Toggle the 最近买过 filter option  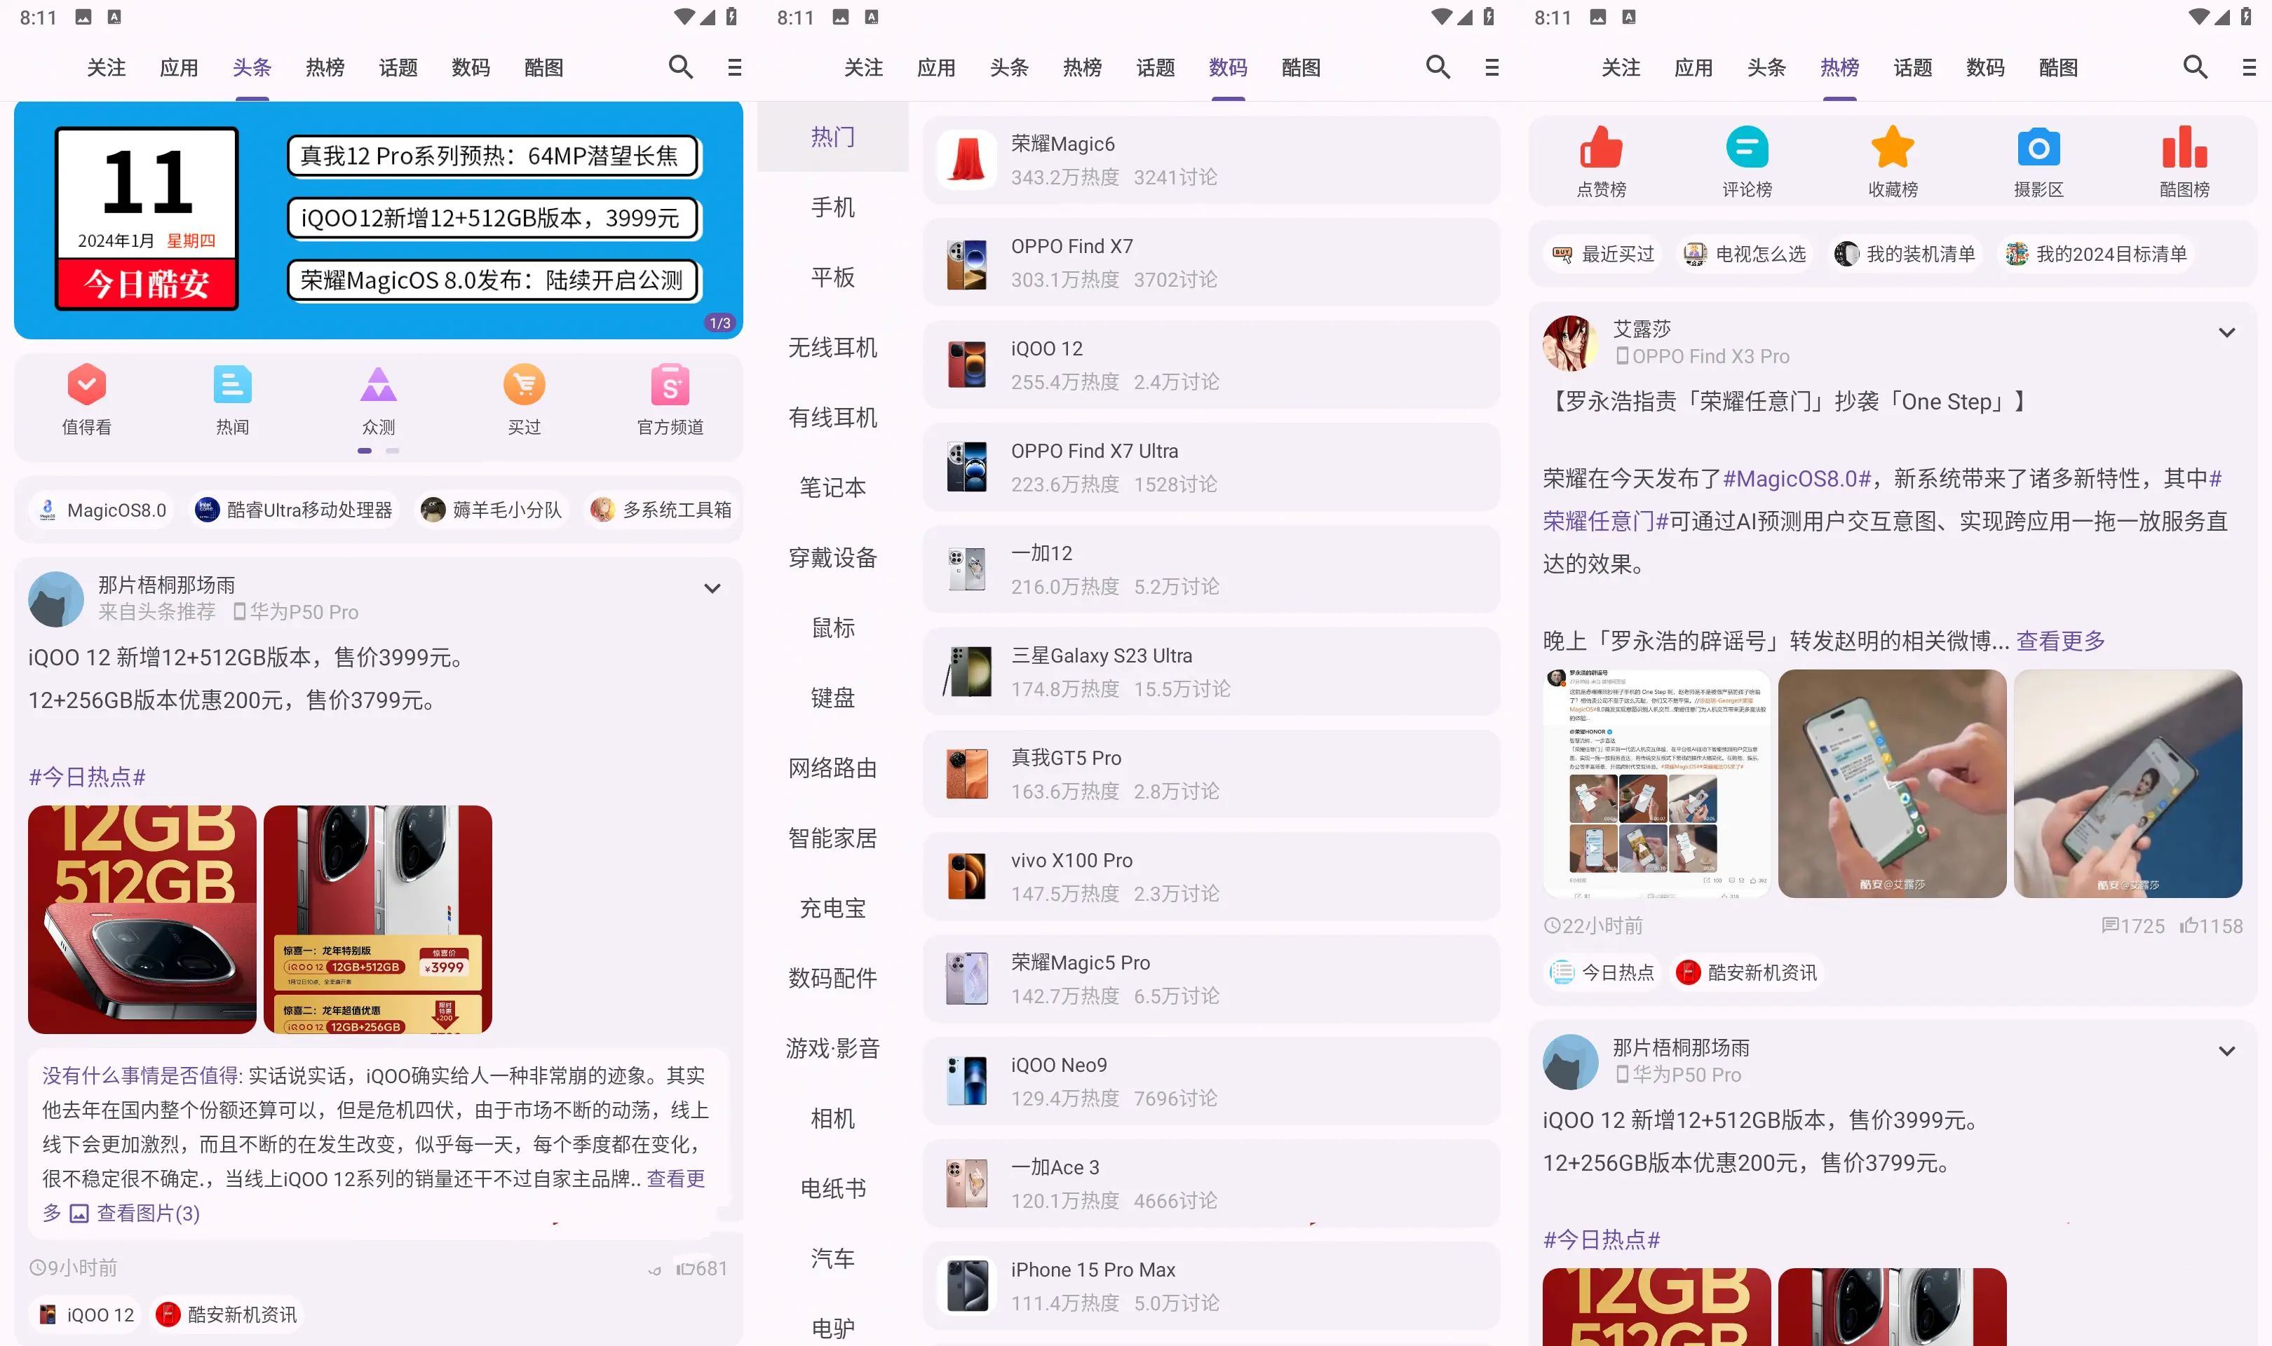click(x=1602, y=253)
